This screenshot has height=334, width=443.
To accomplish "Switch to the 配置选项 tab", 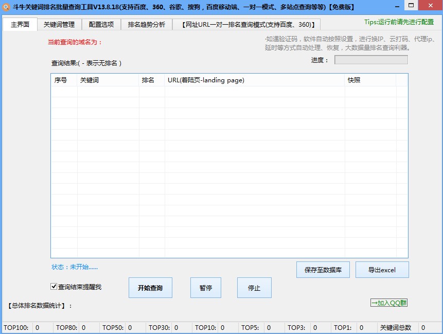I will click(101, 24).
